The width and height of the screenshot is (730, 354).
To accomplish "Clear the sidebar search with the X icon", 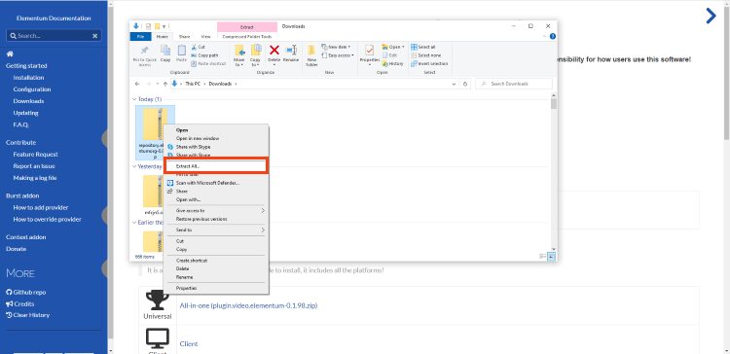I will click(95, 36).
